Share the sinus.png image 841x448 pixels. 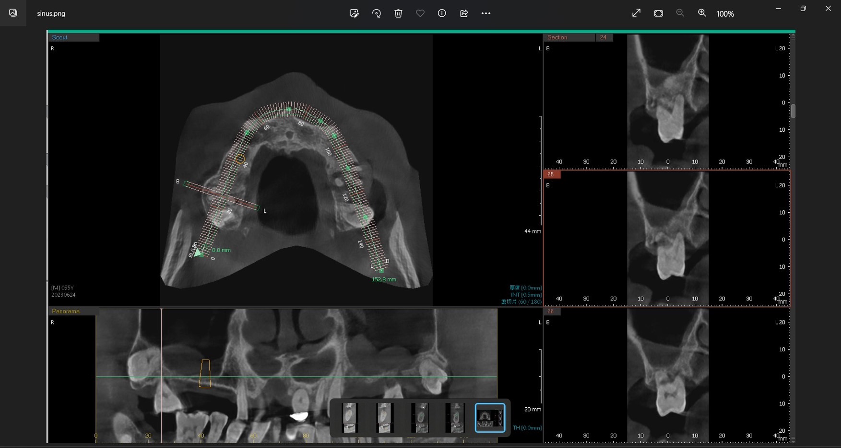[x=464, y=13]
